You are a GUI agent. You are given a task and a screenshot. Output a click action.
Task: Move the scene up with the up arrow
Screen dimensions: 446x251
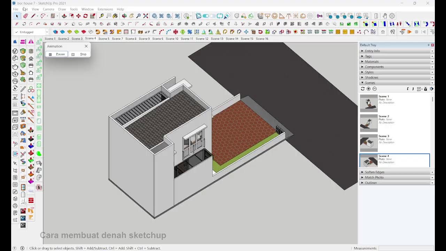413,89
